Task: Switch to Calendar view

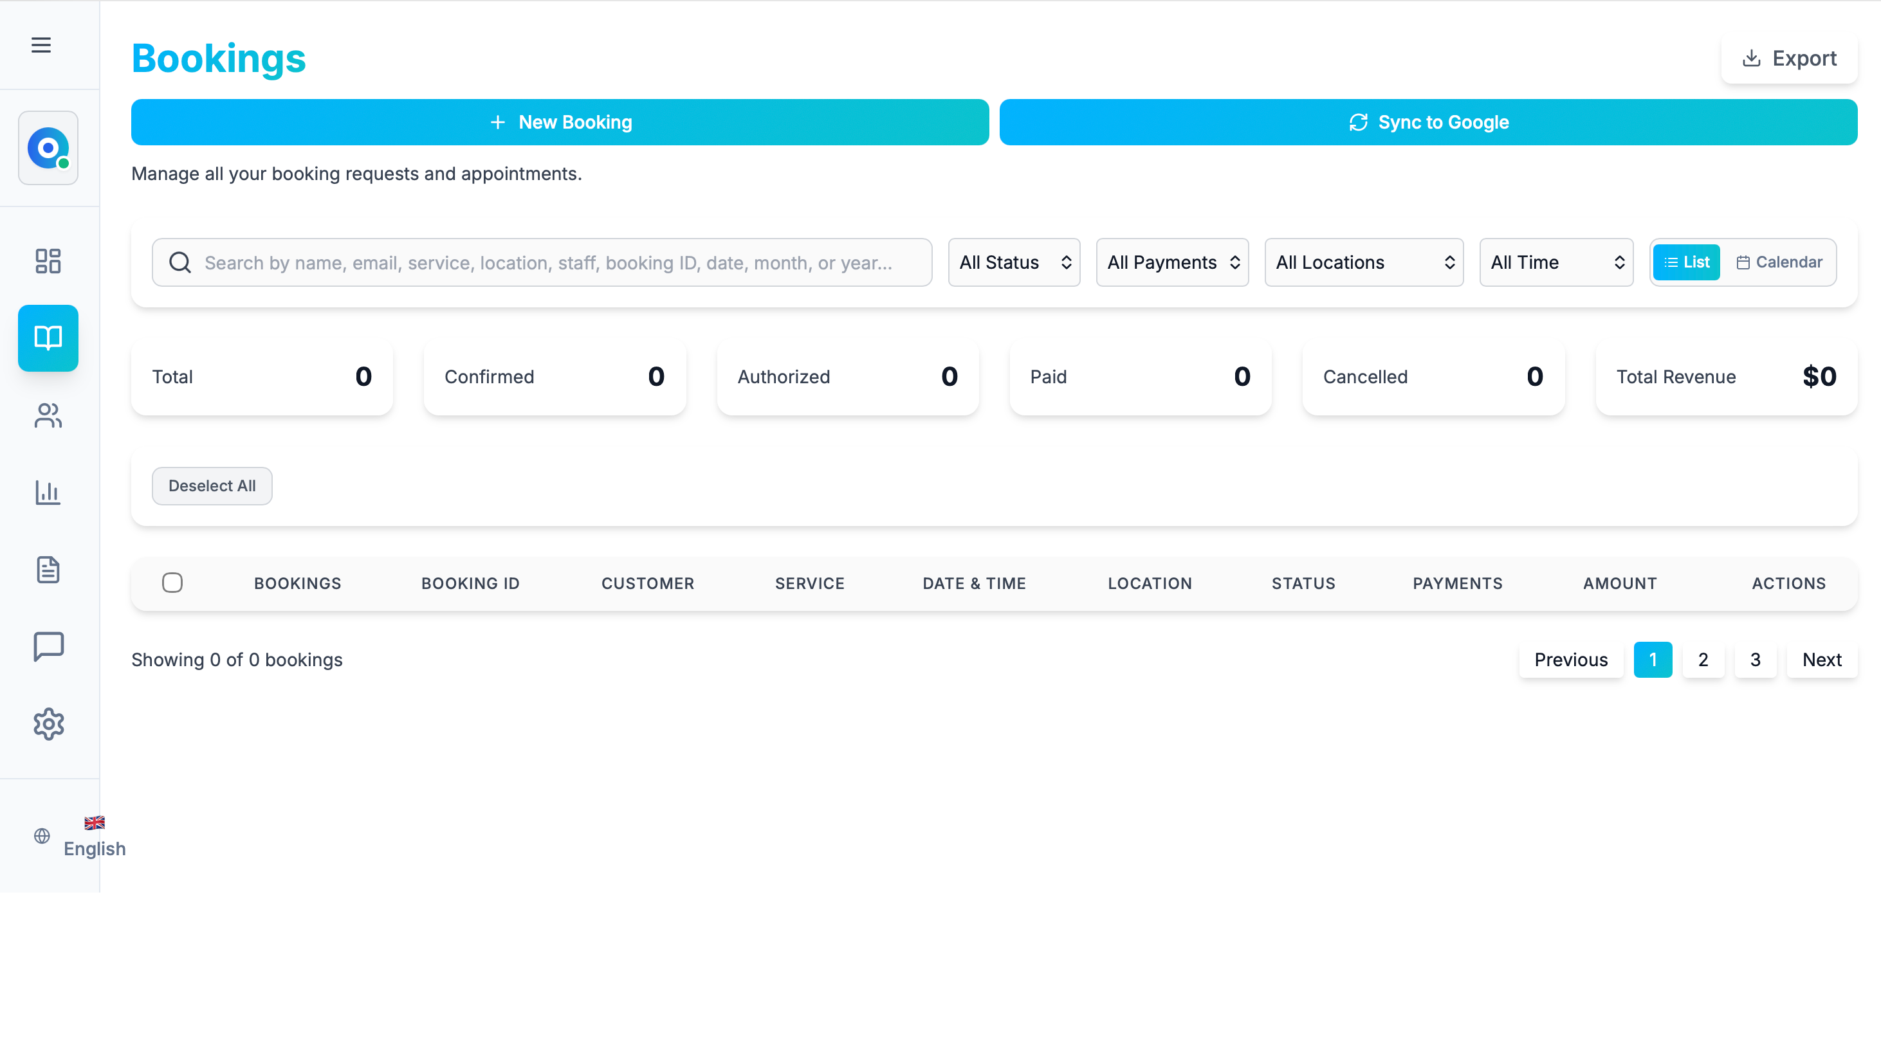Action: (1779, 262)
